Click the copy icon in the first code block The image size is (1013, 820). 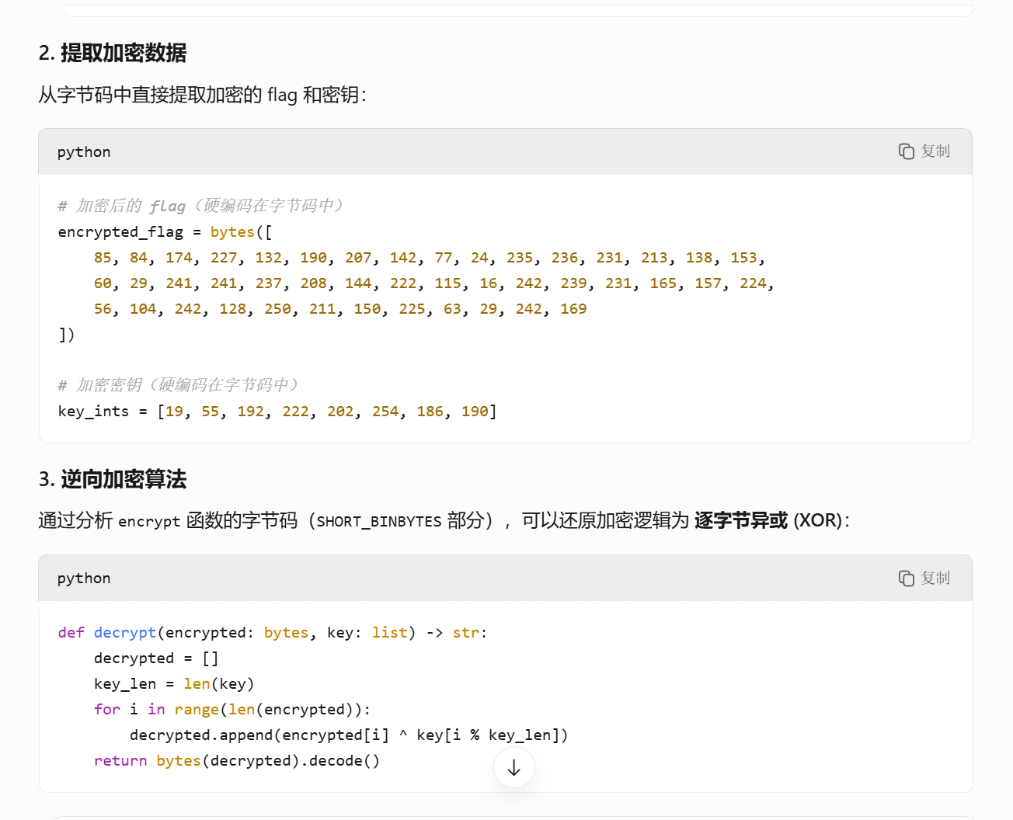coord(906,151)
